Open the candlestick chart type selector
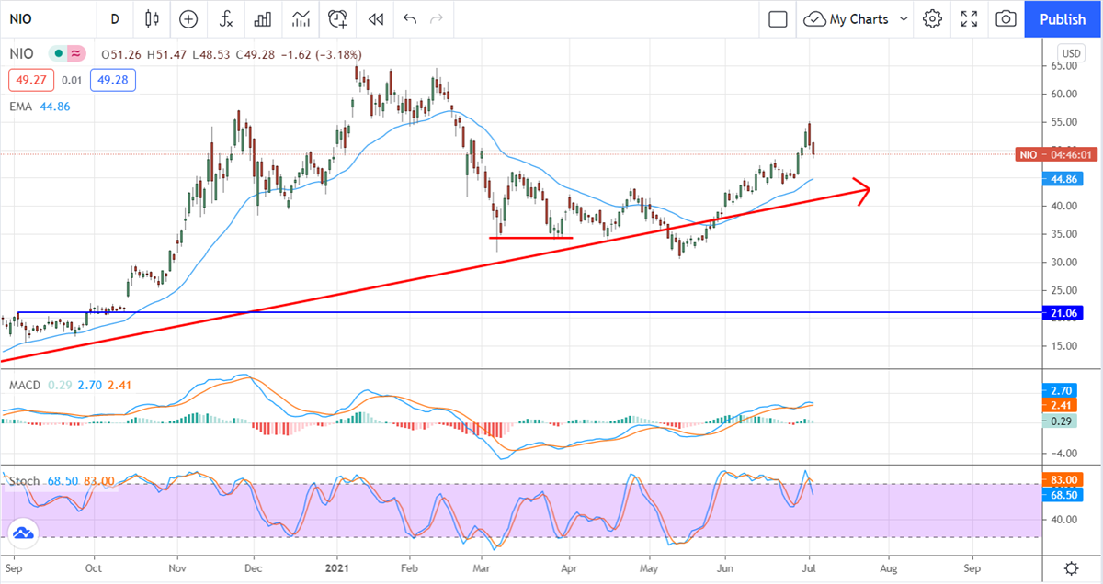 (152, 18)
